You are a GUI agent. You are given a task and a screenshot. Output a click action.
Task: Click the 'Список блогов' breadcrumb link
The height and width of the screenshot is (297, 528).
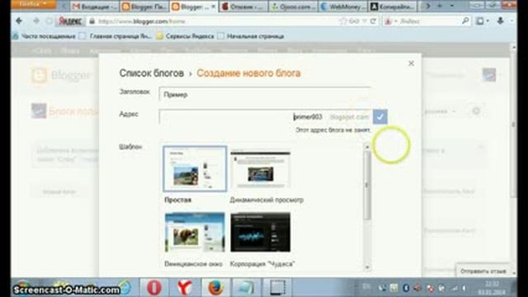[x=152, y=73]
